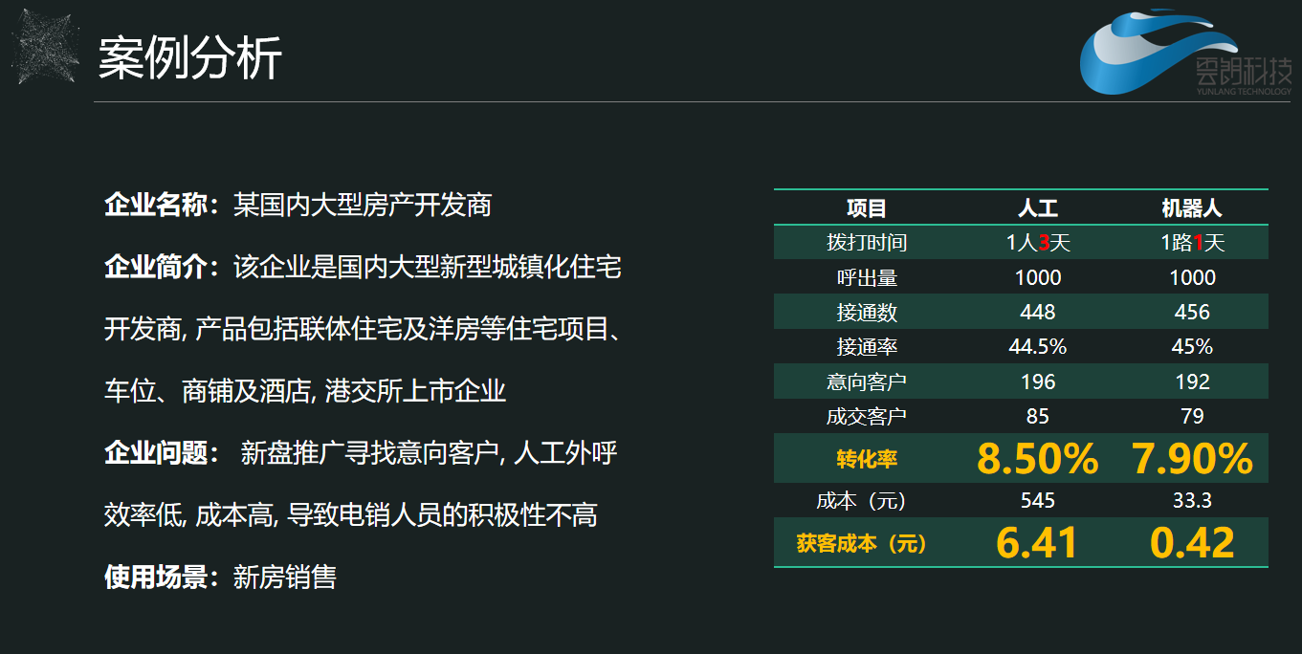Click the 0.42 acquisition cost figure
Image resolution: width=1302 pixels, height=654 pixels.
pos(1192,543)
